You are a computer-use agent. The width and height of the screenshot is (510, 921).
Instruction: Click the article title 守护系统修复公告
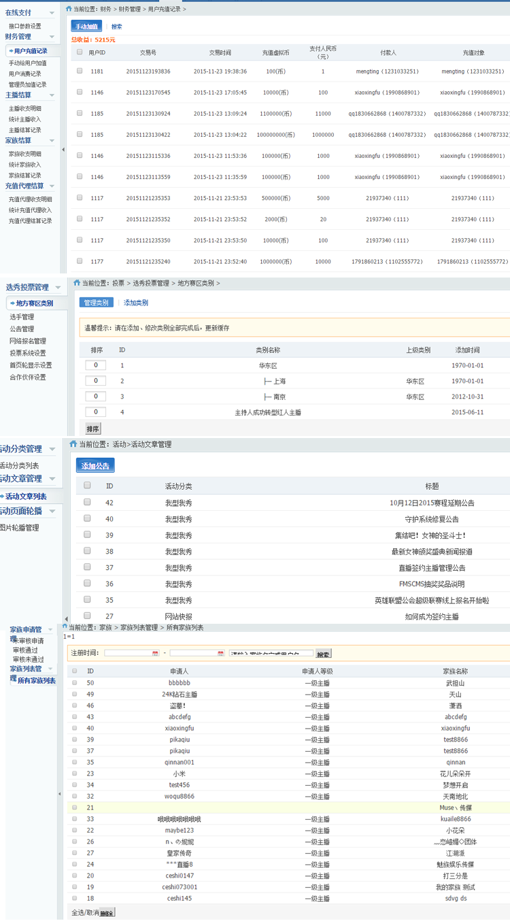[x=432, y=519]
